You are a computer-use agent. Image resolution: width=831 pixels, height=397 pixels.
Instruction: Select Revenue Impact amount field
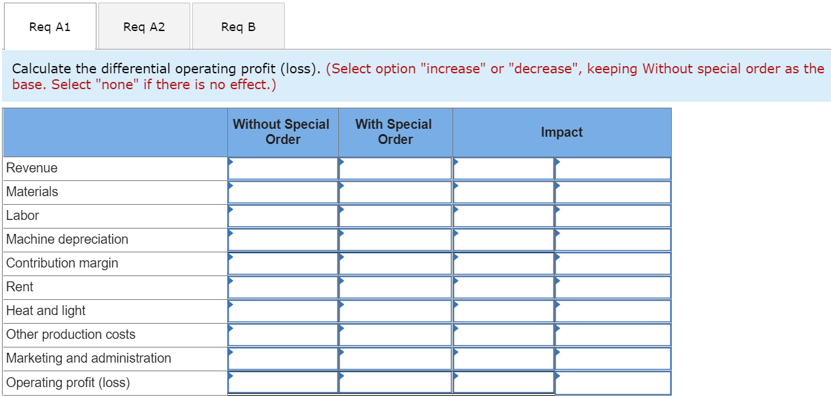pyautogui.click(x=503, y=168)
